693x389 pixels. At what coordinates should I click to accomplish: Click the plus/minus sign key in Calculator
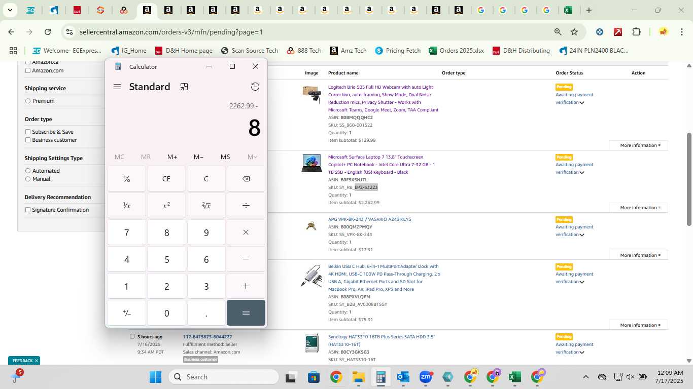[127, 313]
